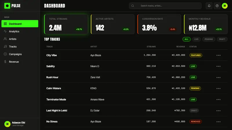Sort by the STATUS column header
This screenshot has height=130, width=232.
(193, 47)
